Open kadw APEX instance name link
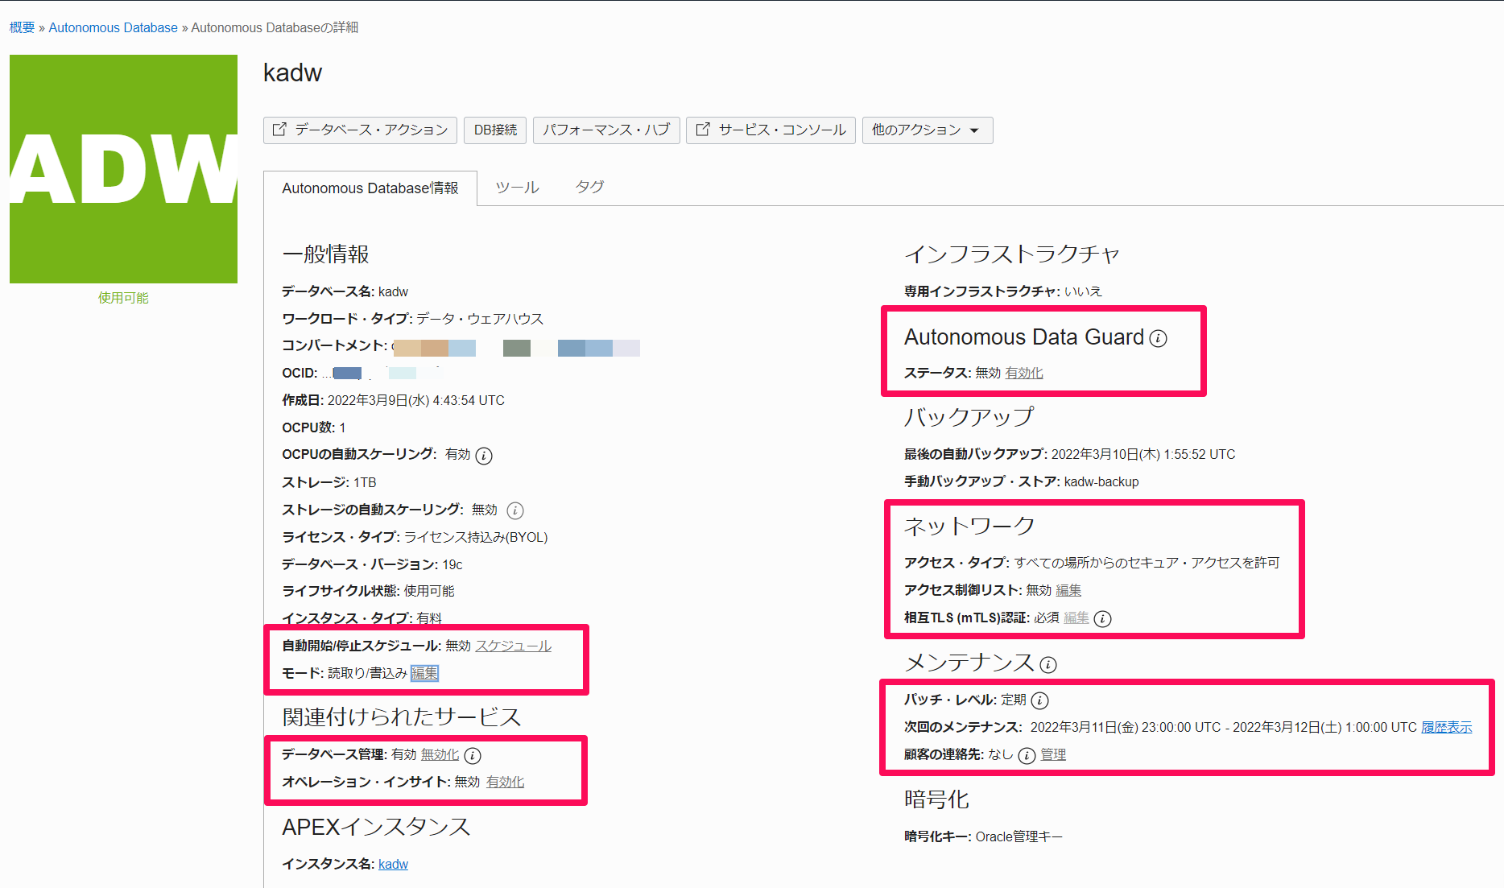Screen dimensions: 1504x888 pos(393,864)
